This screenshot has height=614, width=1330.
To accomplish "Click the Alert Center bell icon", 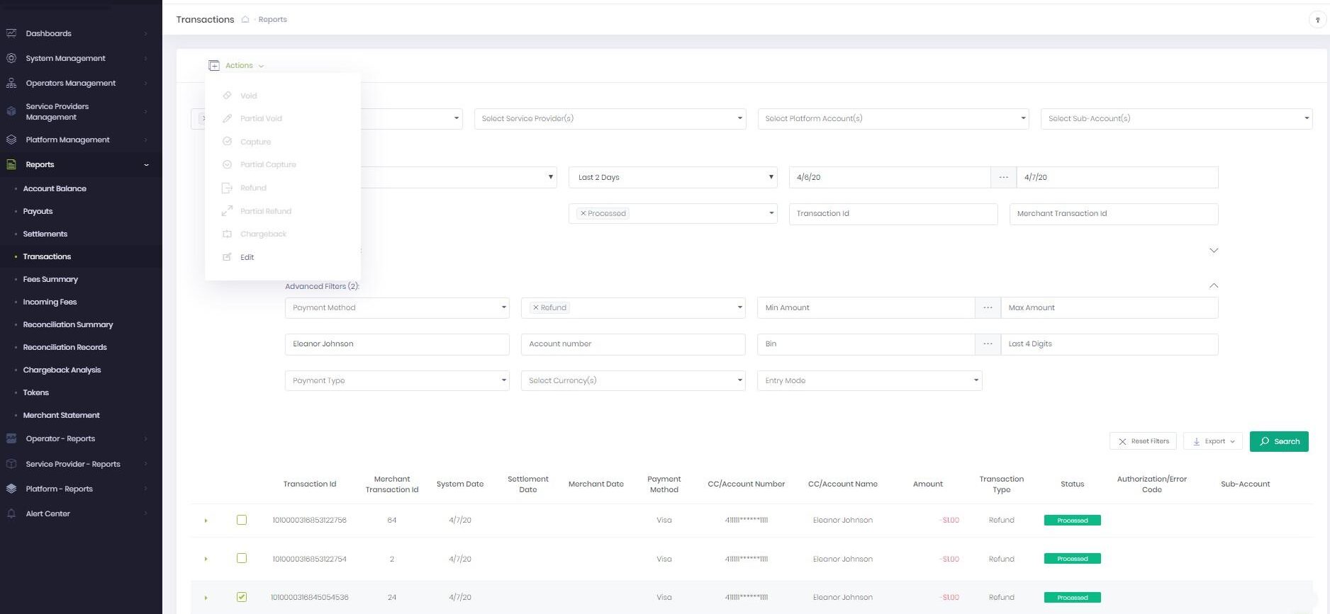I will coord(11,513).
